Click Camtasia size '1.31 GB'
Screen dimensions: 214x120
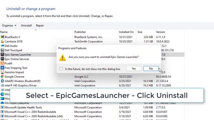pos(148,41)
